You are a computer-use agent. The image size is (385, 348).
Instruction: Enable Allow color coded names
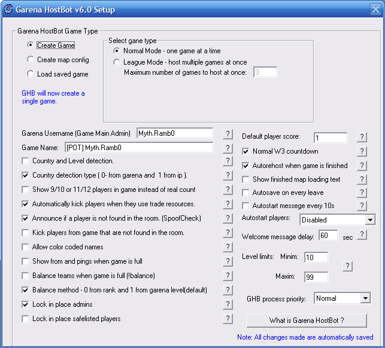click(x=25, y=247)
